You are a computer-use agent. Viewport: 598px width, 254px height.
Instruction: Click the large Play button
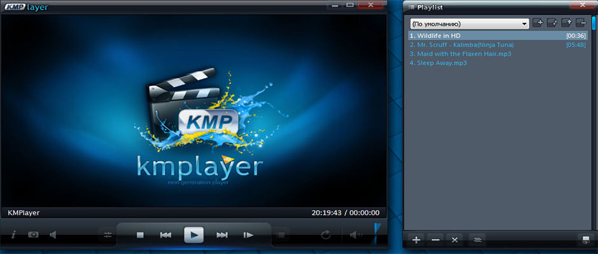(x=194, y=235)
